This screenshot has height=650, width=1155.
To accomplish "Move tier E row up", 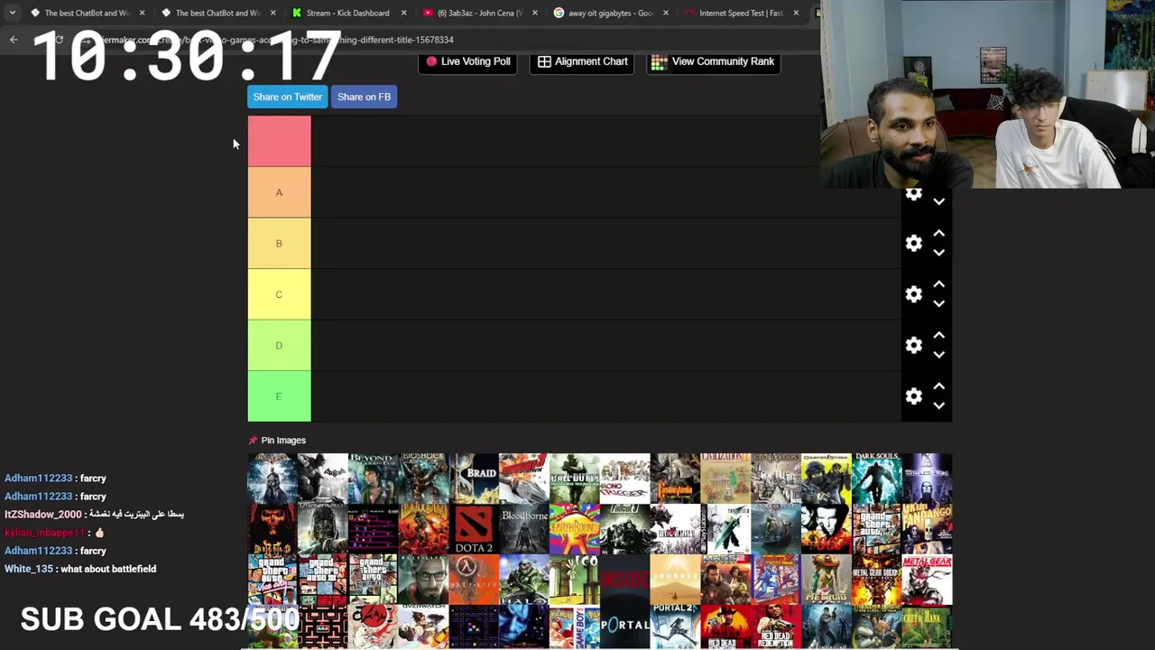I will [x=939, y=385].
